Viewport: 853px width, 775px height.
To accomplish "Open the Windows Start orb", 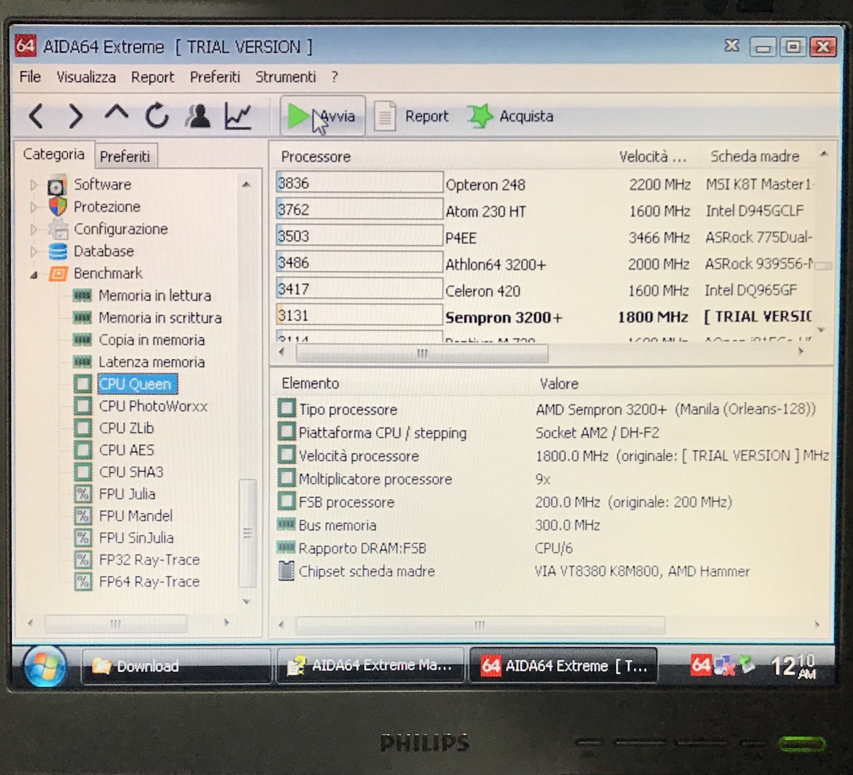I will (x=45, y=666).
